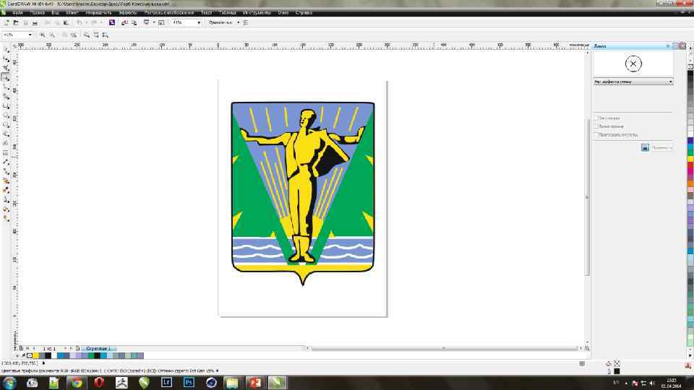Click the Open file toolbar icon
The height and width of the screenshot is (390, 694).
(16, 22)
